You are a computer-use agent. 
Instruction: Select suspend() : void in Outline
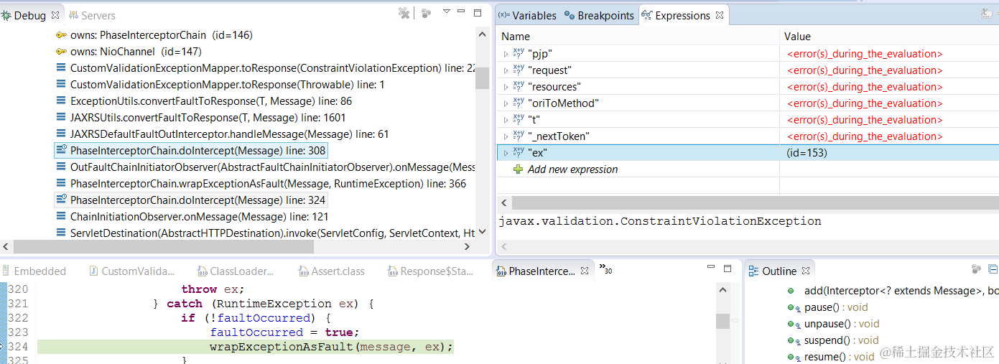tap(833, 340)
